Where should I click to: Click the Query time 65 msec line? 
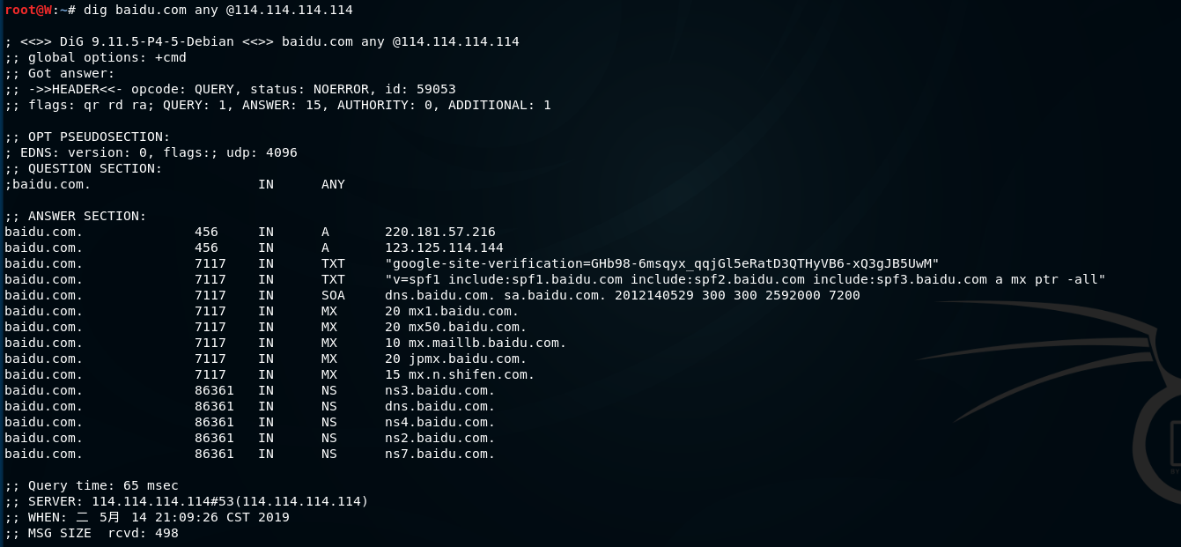(x=92, y=485)
